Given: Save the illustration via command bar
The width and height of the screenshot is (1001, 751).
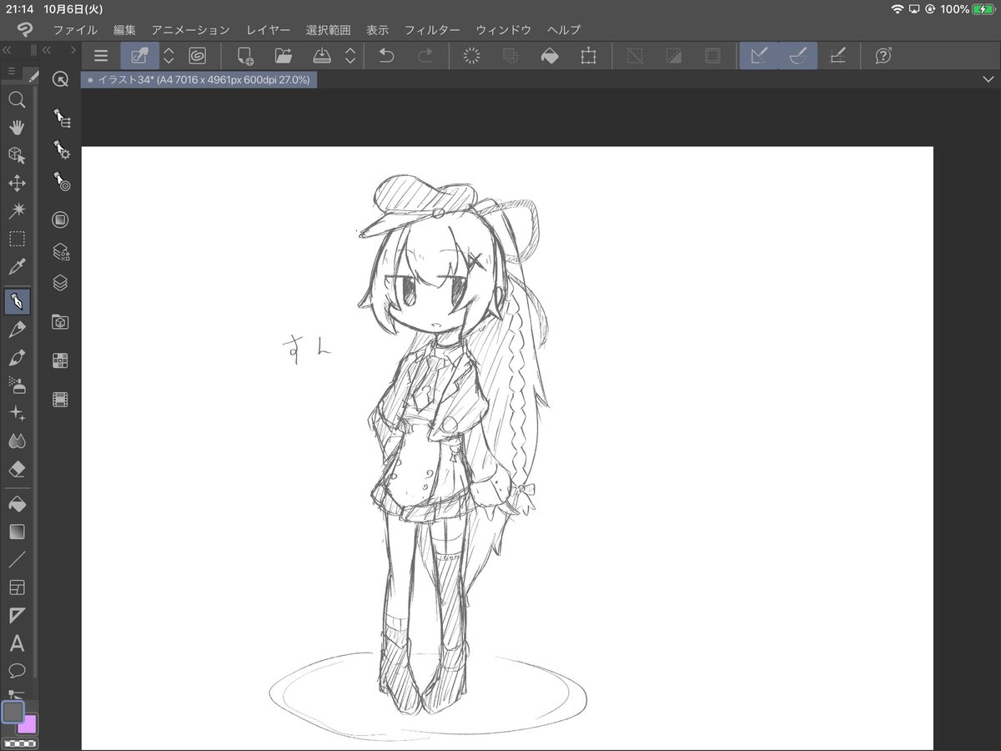Looking at the screenshot, I should point(322,56).
